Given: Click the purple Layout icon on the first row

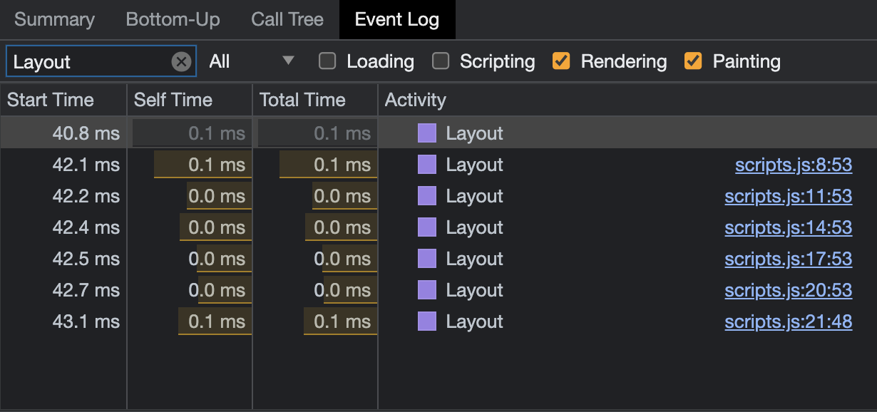Looking at the screenshot, I should pos(426,133).
